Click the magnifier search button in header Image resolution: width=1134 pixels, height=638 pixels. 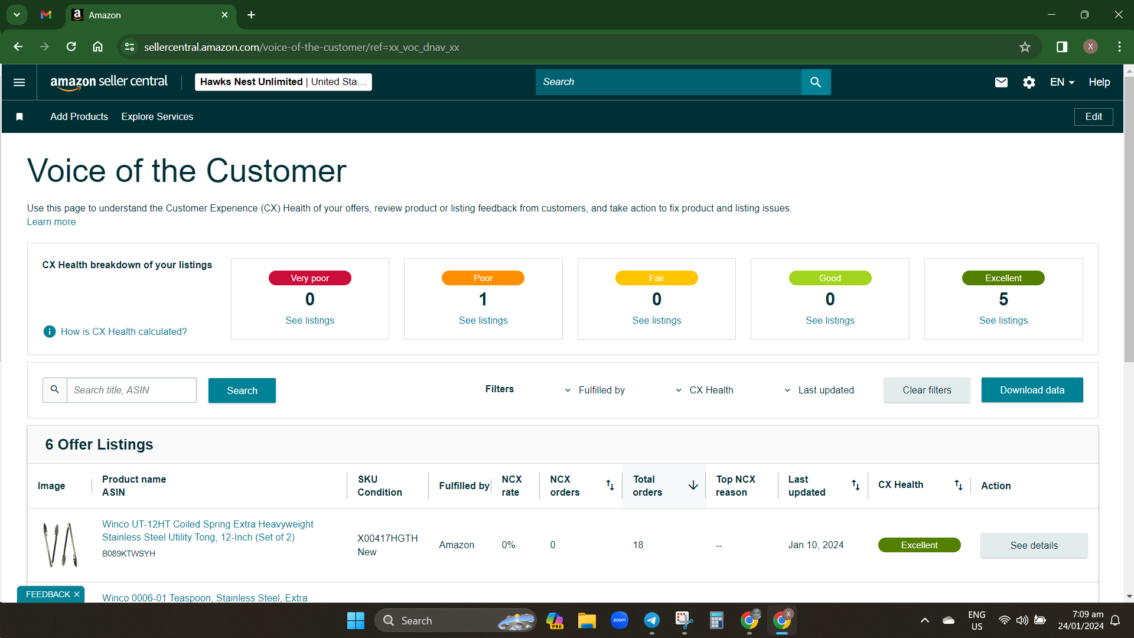point(816,82)
